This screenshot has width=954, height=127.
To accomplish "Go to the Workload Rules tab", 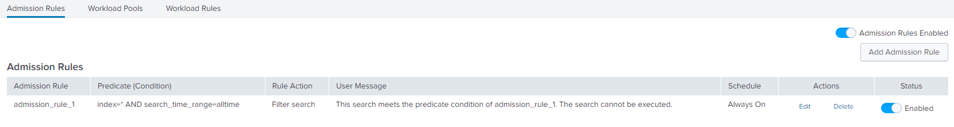I will point(193,9).
